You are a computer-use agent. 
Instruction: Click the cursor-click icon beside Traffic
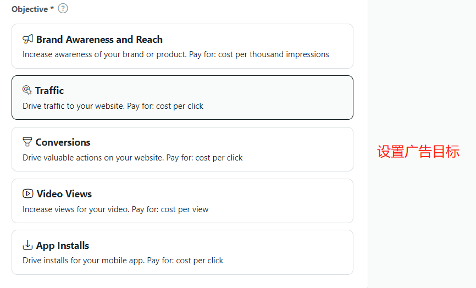[x=27, y=90]
